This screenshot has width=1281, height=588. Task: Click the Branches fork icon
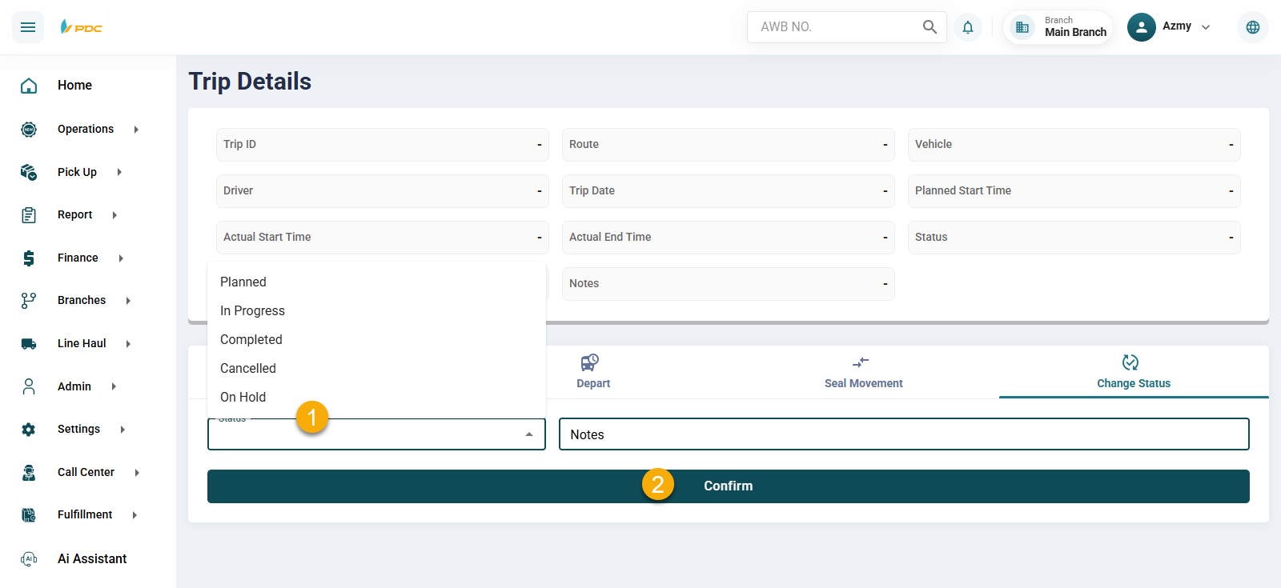click(x=29, y=301)
